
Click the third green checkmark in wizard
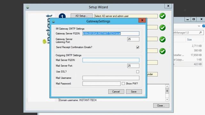pyautogui.click(x=162, y=39)
